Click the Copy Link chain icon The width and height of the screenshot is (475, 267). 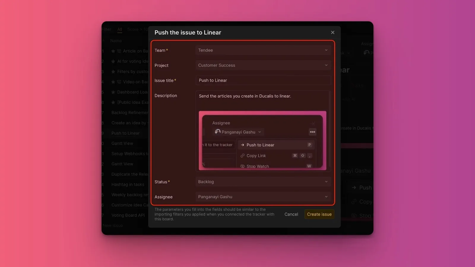coord(243,156)
